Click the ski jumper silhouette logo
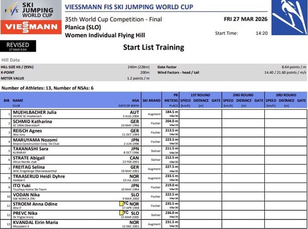The image size is (308, 229). [289, 17]
